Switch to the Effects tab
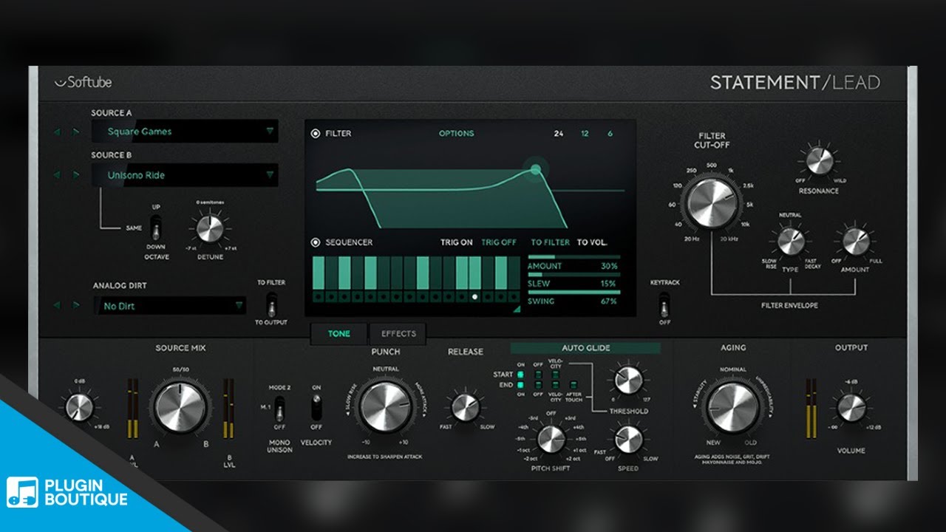This screenshot has height=532, width=946. 398,334
